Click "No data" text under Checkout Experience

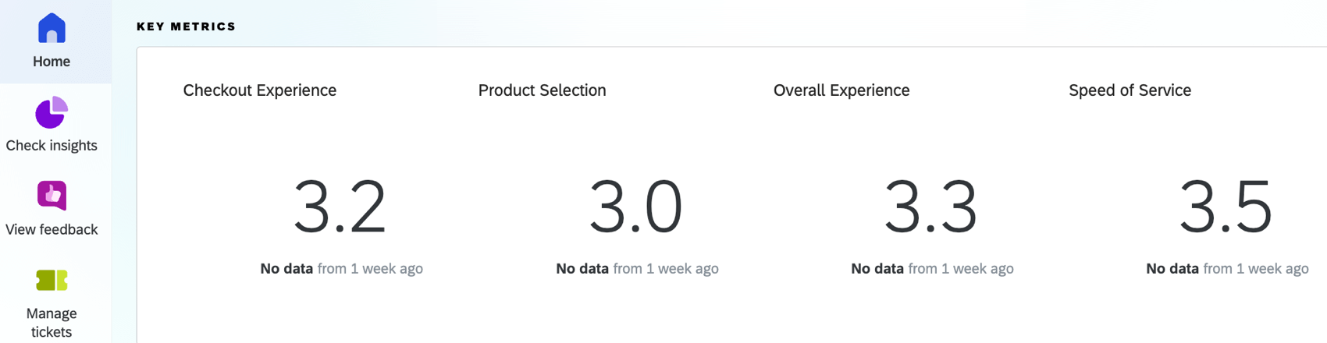(x=286, y=269)
